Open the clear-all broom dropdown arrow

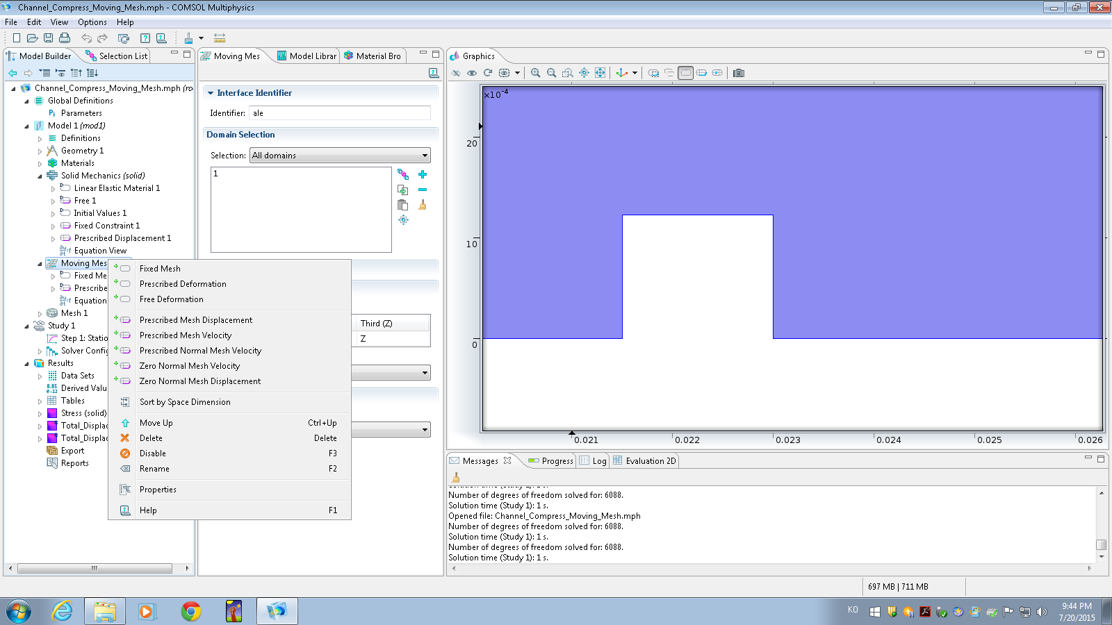tap(201, 38)
